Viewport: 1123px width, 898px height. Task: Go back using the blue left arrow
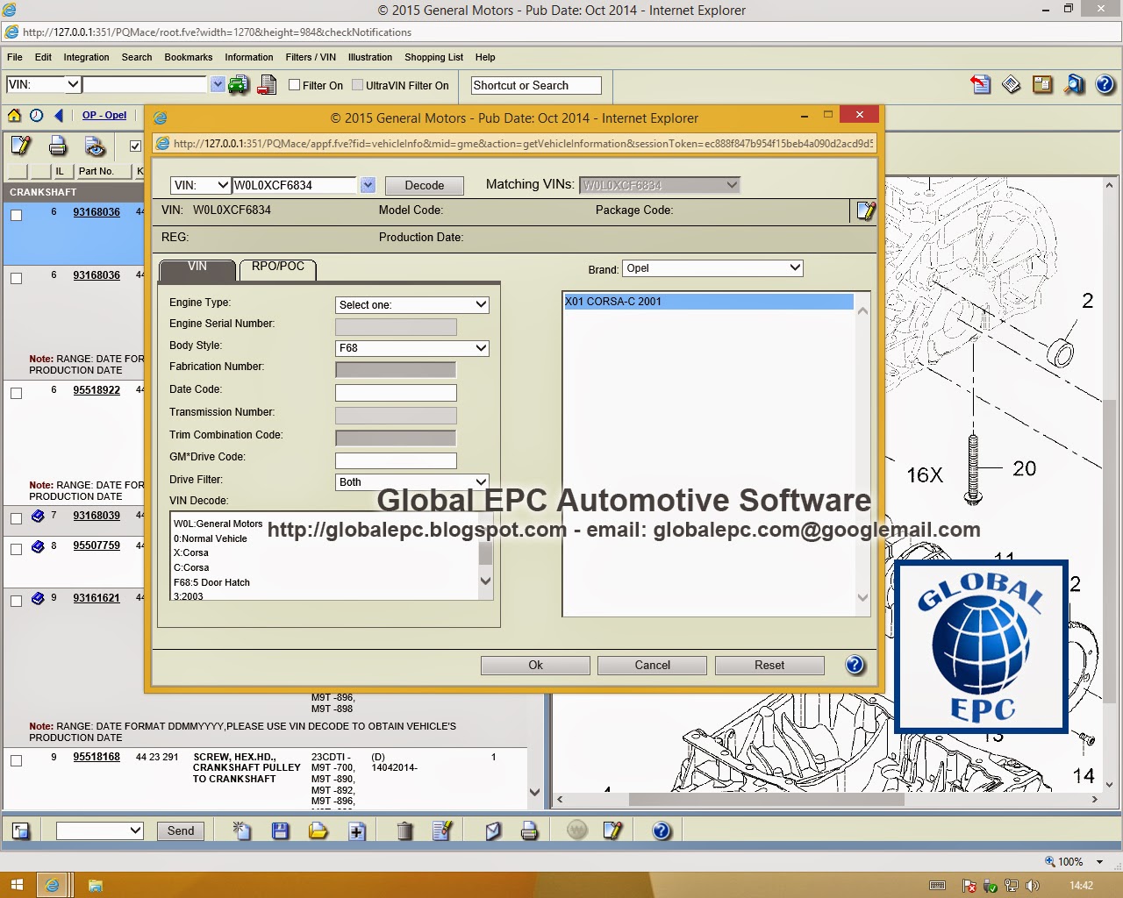point(59,116)
